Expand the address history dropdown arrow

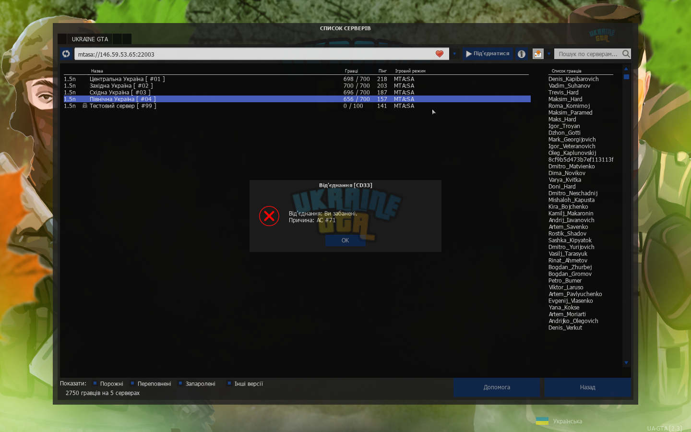pyautogui.click(x=454, y=54)
